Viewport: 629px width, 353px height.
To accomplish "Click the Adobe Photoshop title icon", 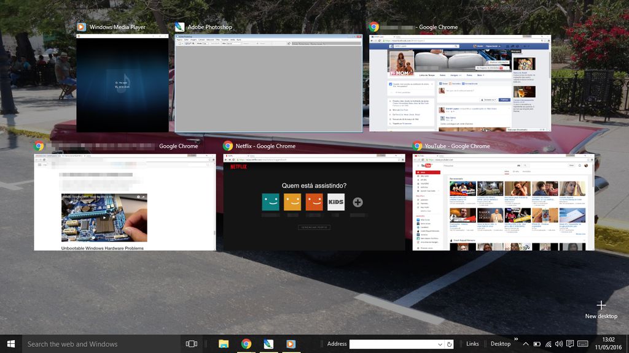I will (180, 27).
